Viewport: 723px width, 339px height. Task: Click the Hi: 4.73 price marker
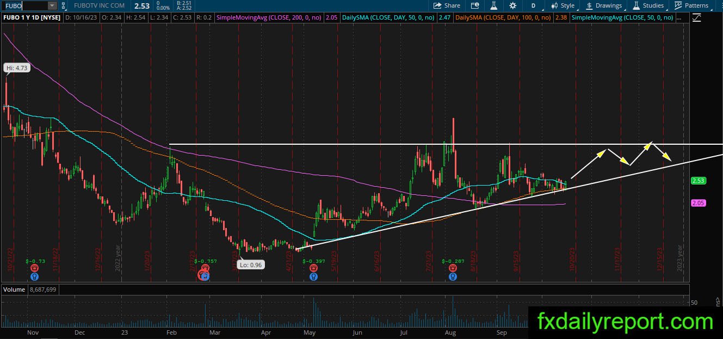point(17,68)
